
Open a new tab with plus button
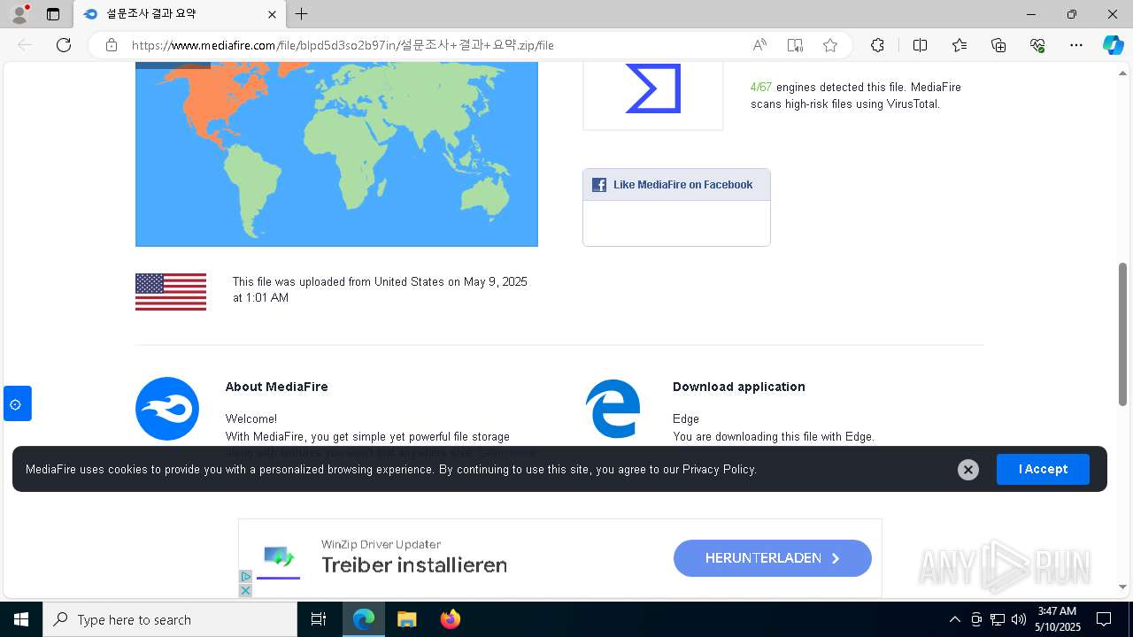click(302, 14)
